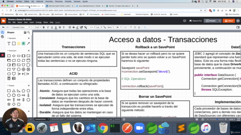Open the Insert menu in Lucidchart
The image size is (241, 135).
pos(32,22)
